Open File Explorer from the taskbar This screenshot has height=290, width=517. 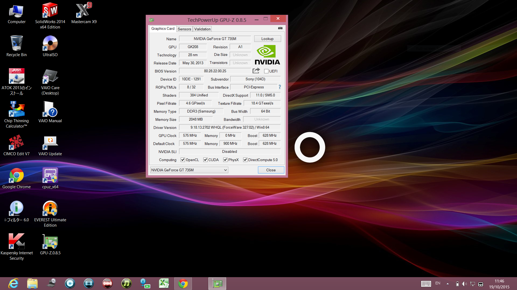[x=32, y=284]
